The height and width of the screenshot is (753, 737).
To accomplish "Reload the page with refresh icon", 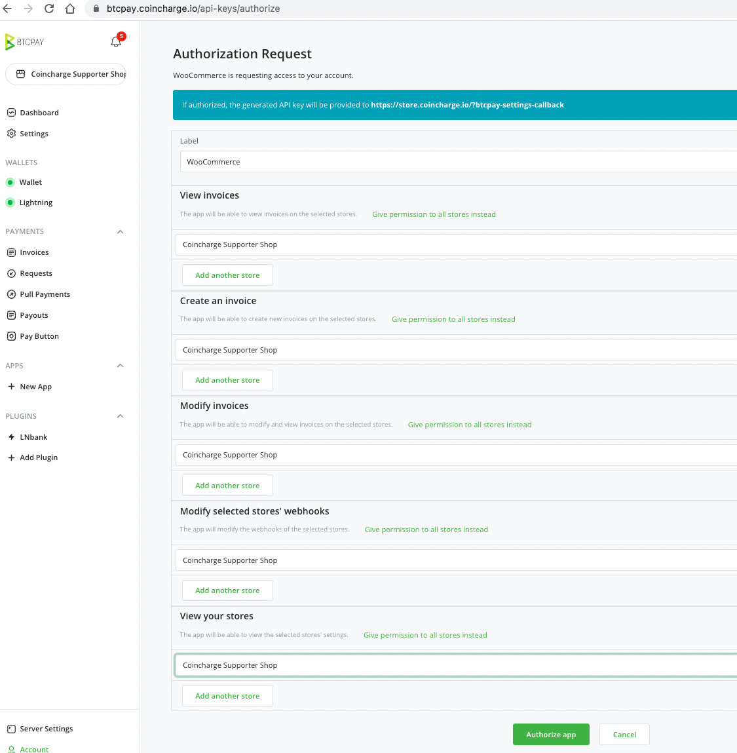I will pos(49,9).
